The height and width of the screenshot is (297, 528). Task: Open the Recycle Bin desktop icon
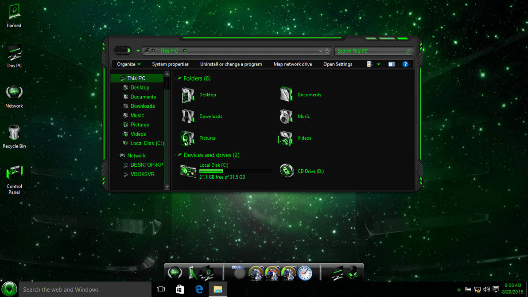point(14,133)
